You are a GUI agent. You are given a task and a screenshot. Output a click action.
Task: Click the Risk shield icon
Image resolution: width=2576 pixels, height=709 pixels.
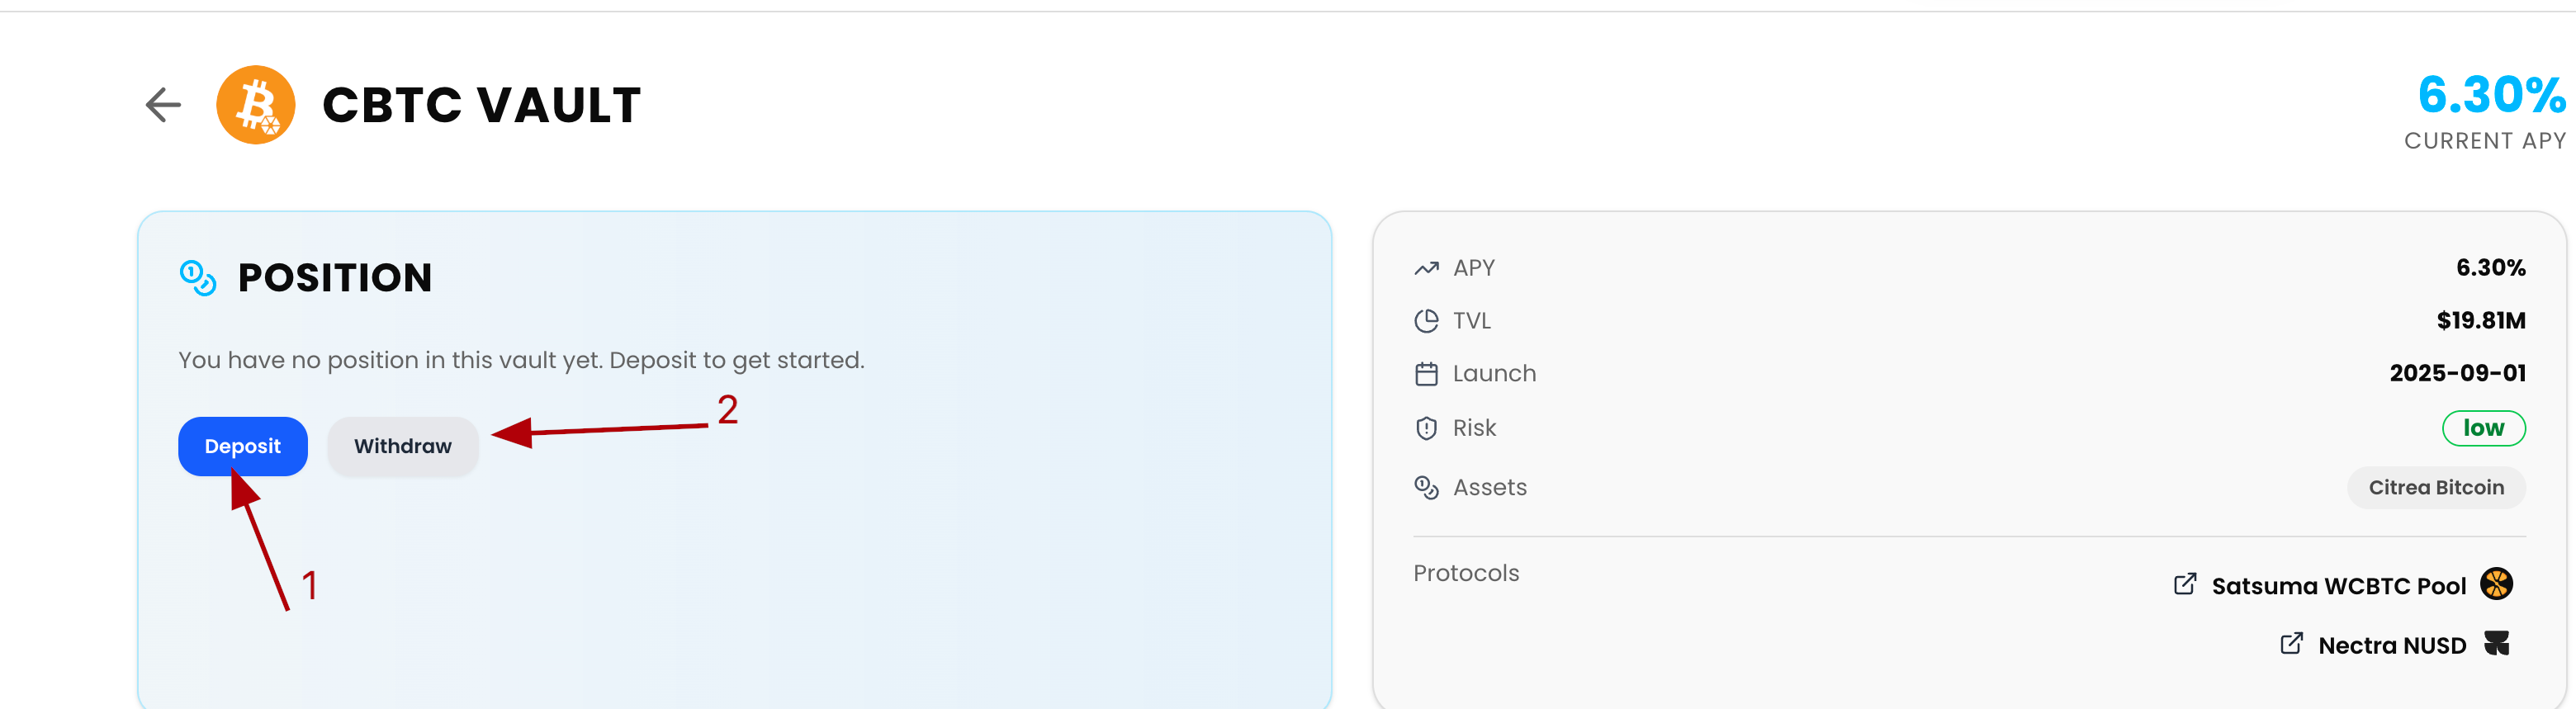point(1426,428)
